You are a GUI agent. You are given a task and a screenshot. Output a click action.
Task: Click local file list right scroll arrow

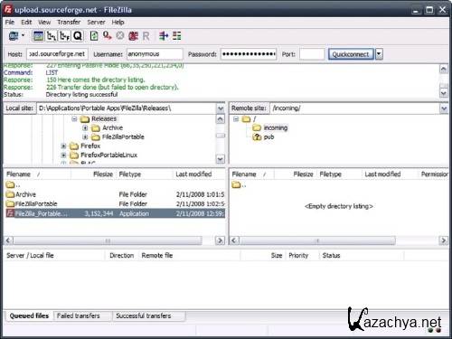(221, 240)
